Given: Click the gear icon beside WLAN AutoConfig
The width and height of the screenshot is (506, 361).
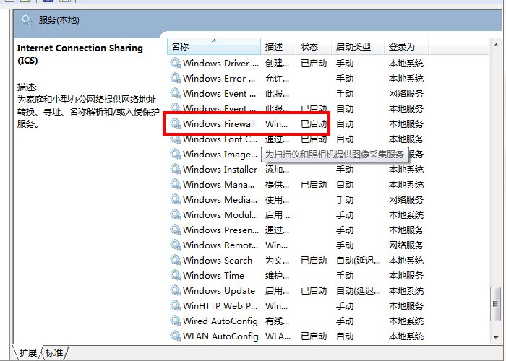Looking at the screenshot, I should (175, 336).
